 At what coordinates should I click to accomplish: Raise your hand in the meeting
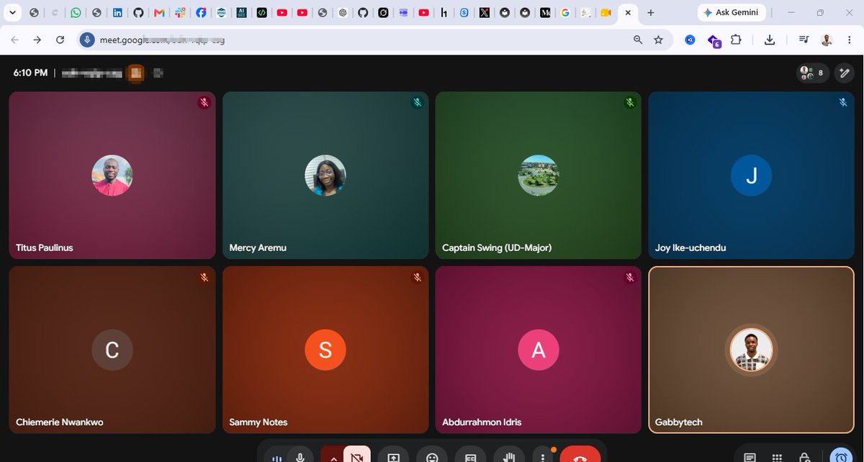[x=510, y=457]
